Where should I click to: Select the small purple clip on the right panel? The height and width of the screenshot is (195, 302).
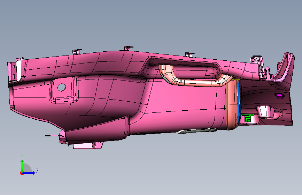[x=280, y=95]
